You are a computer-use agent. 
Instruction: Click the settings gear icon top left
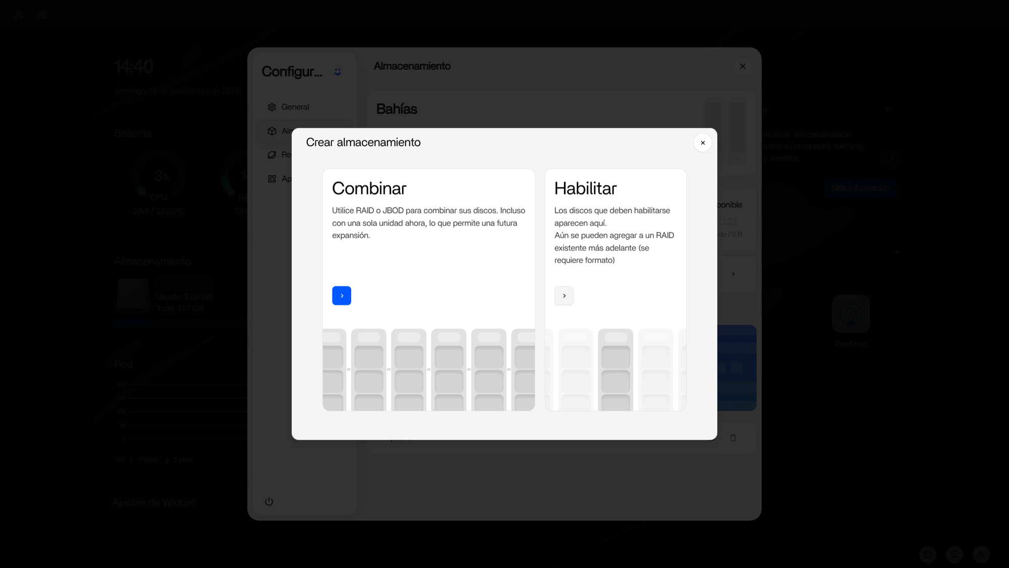click(x=42, y=14)
